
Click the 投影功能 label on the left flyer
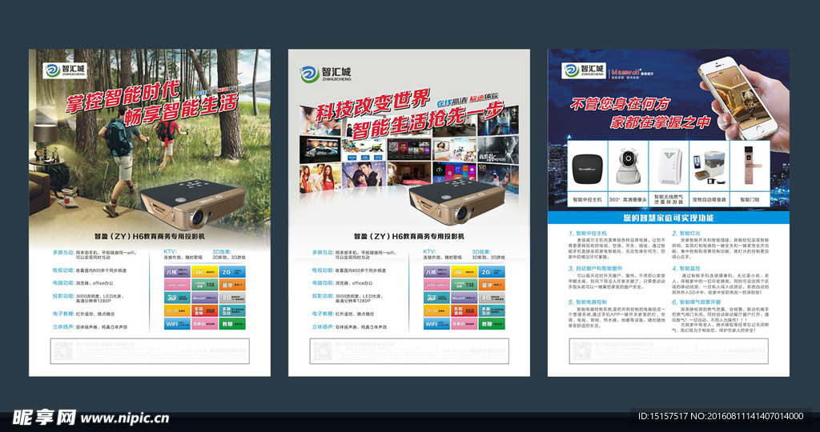pos(64,296)
